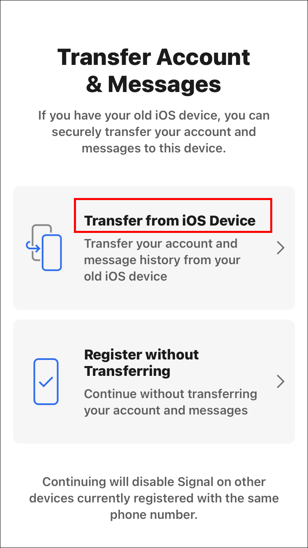308x548 pixels.
Task: Open the Register without Transferring chevron
Action: point(280,382)
